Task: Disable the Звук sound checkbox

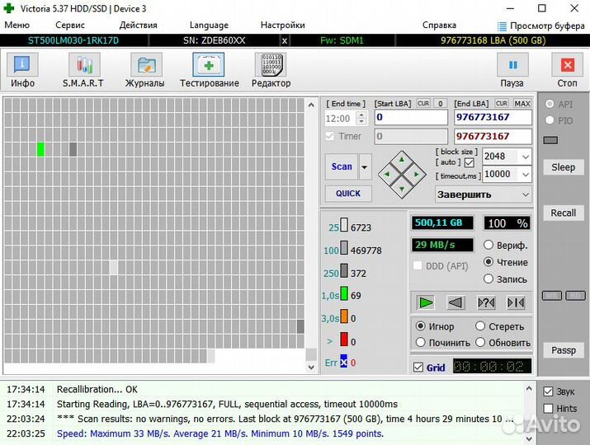Action: coord(548,391)
